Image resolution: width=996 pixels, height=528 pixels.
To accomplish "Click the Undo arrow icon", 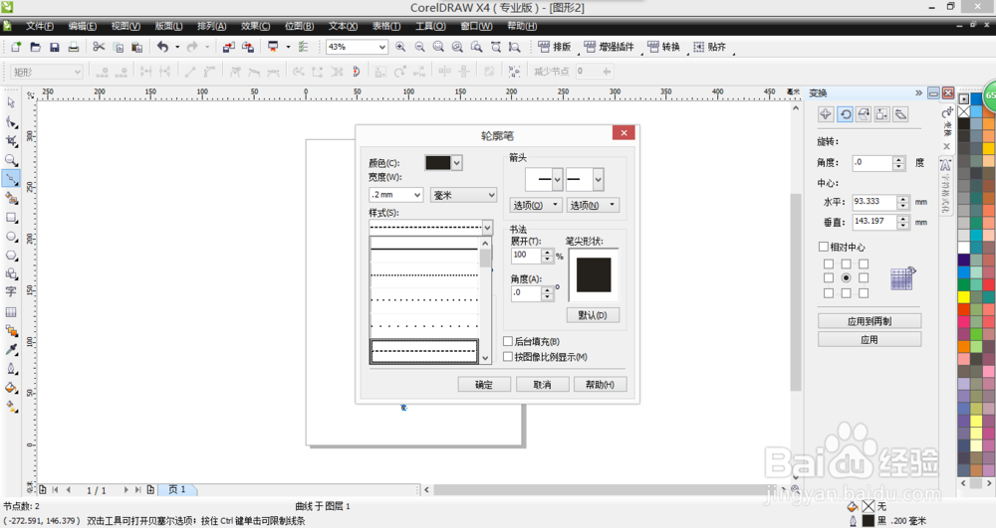I will pyautogui.click(x=162, y=47).
